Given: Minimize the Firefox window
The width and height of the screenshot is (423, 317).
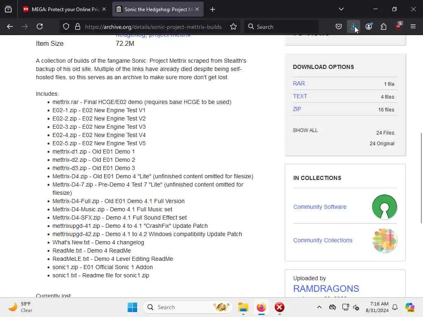Looking at the screenshot, I should point(375,9).
